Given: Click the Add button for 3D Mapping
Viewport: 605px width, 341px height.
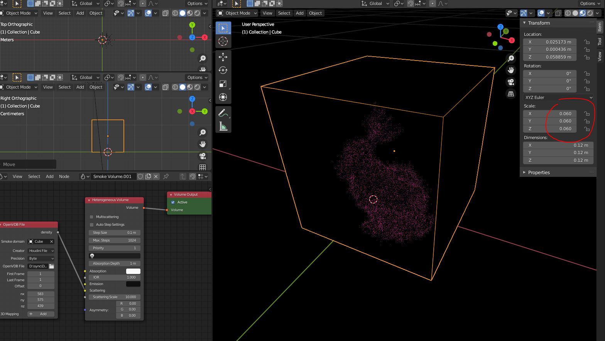Looking at the screenshot, I should [x=41, y=314].
